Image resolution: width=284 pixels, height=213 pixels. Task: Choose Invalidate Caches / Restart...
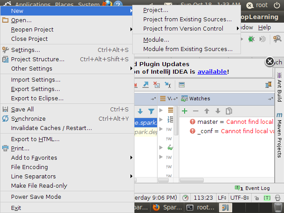(67, 128)
